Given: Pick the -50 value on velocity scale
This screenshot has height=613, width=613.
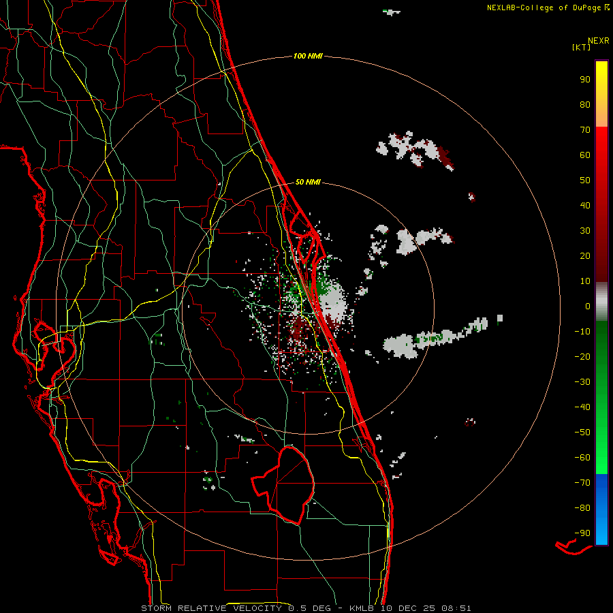Looking at the screenshot, I should (582, 433).
